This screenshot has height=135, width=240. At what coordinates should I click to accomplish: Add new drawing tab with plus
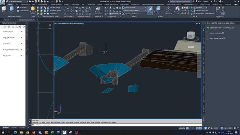click(37, 20)
